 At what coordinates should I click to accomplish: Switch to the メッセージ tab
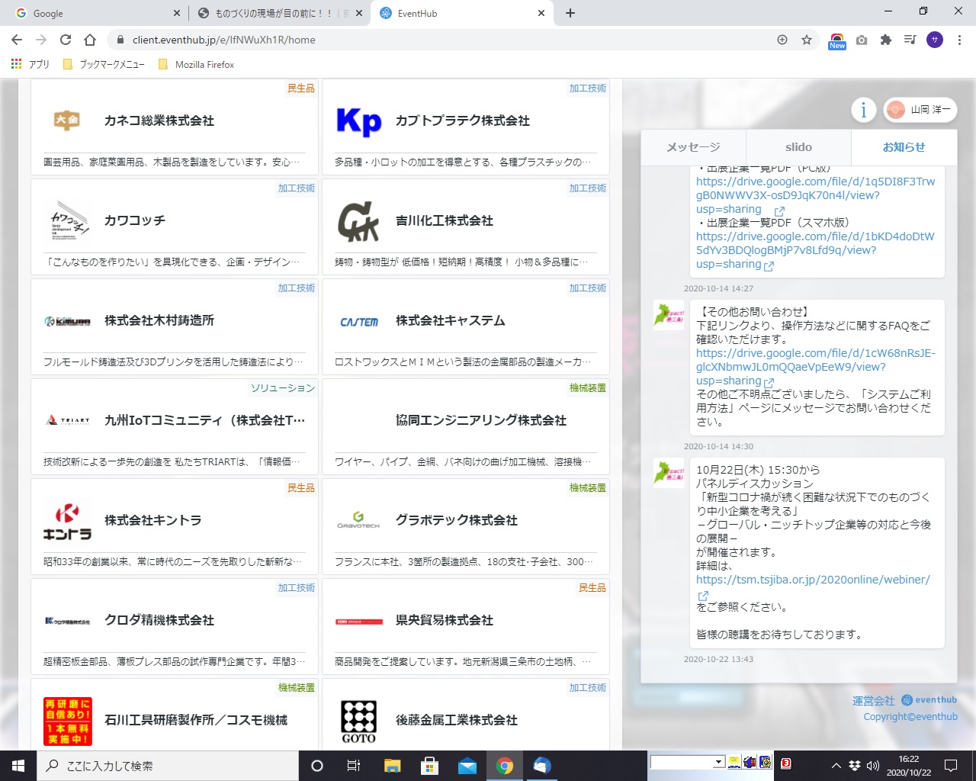(x=693, y=147)
